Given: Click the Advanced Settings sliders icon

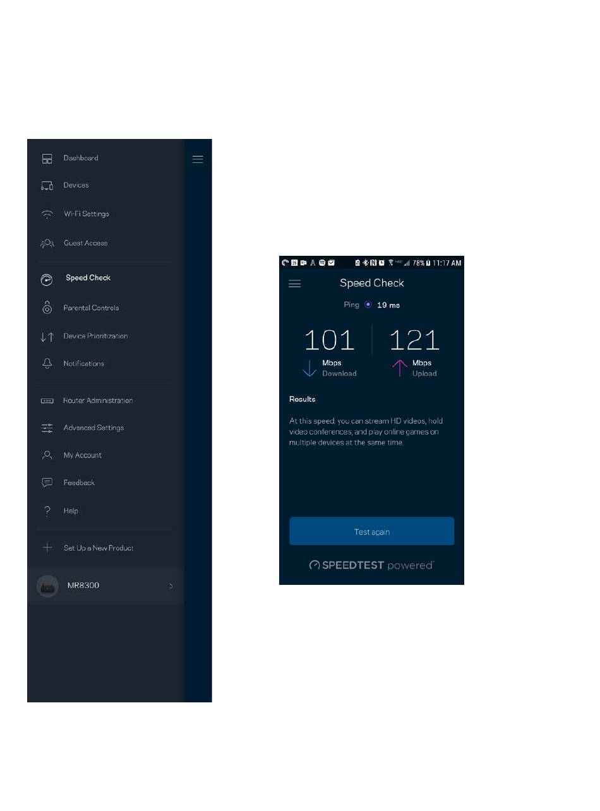Looking at the screenshot, I should [x=47, y=428].
